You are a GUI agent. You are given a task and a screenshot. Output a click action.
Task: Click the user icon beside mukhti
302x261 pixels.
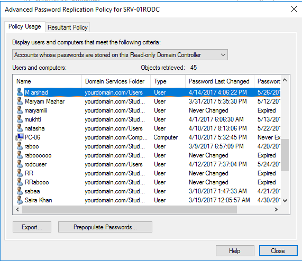click(20, 119)
